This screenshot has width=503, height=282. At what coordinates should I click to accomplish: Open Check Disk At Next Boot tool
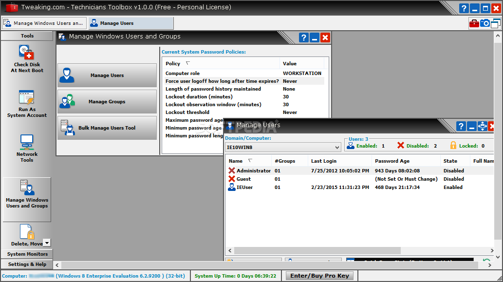tap(27, 59)
